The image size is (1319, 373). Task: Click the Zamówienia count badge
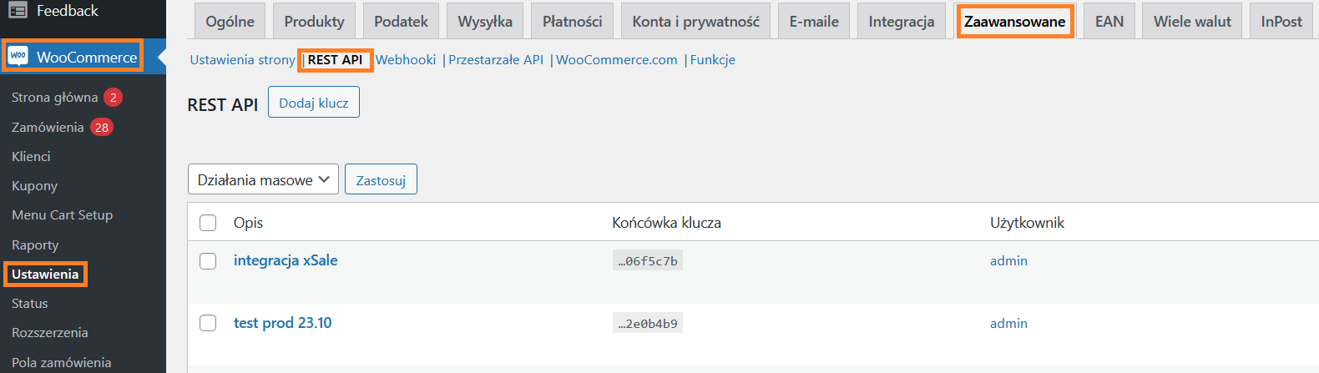click(102, 128)
